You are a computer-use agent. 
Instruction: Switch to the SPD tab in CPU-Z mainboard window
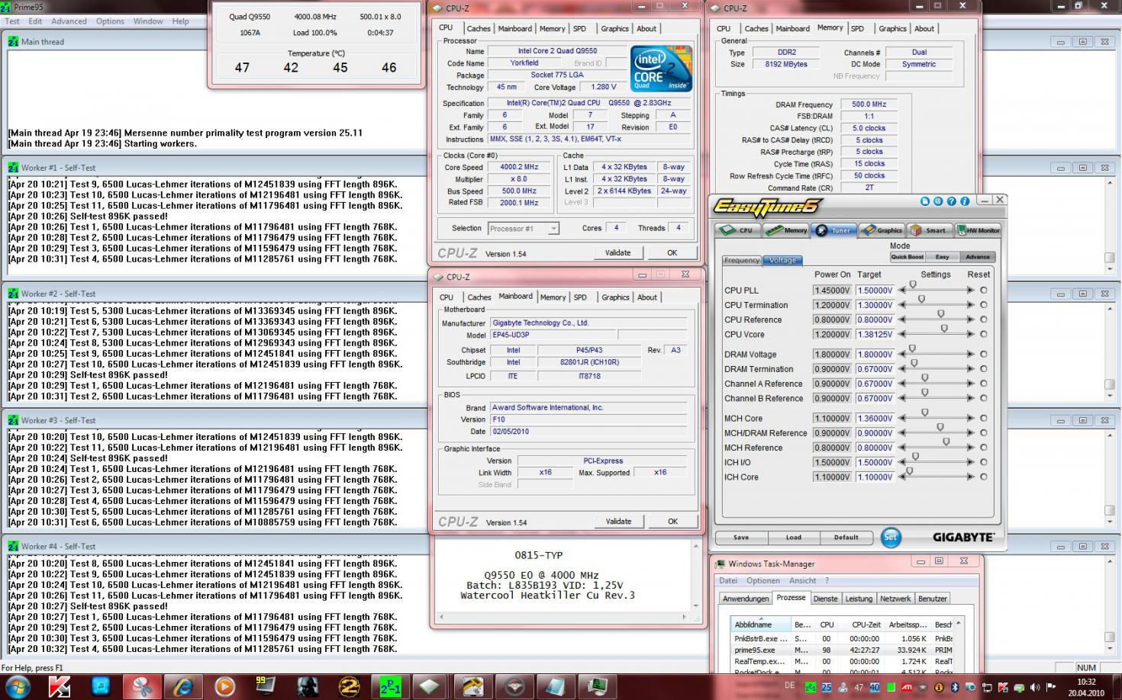[581, 297]
